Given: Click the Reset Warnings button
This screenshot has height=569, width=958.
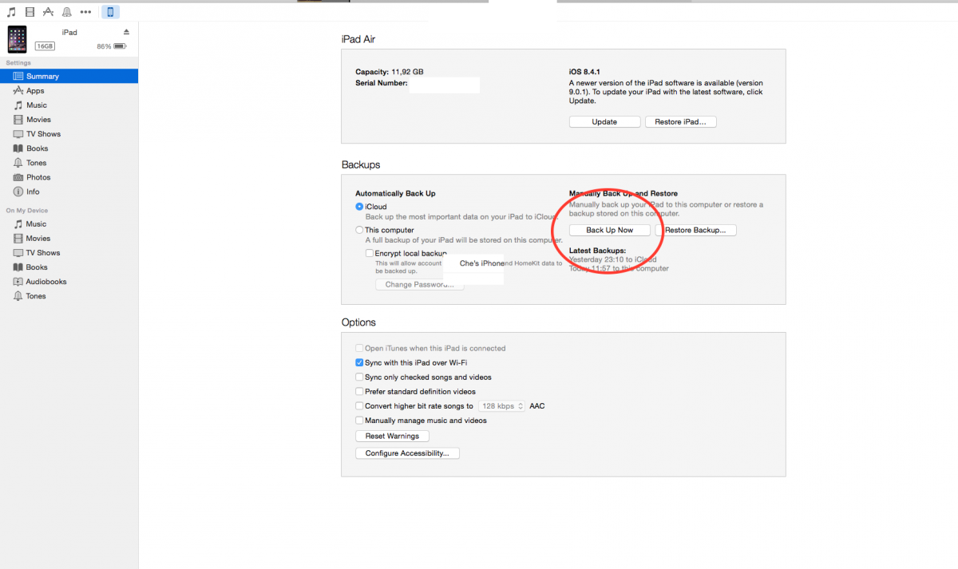Looking at the screenshot, I should [x=392, y=436].
